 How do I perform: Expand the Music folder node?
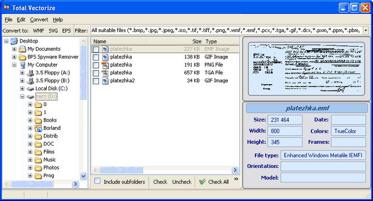(30, 160)
